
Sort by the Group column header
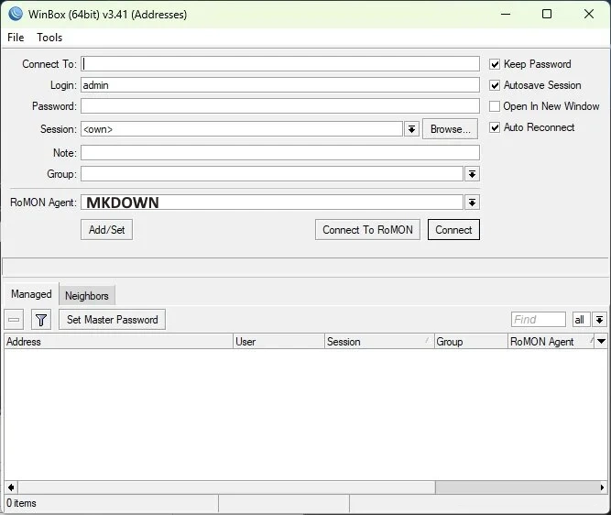tap(471, 342)
